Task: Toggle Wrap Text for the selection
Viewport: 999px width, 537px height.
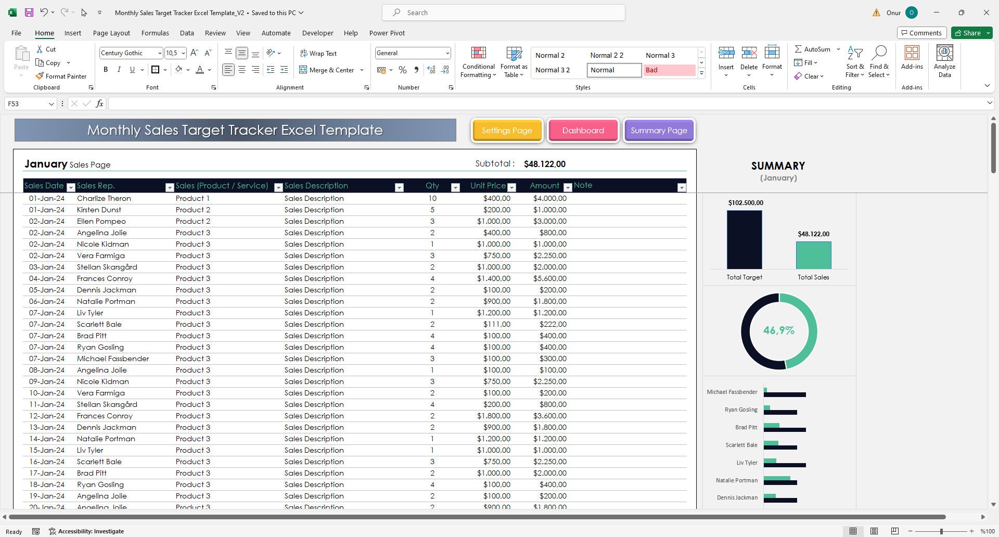Action: (318, 53)
